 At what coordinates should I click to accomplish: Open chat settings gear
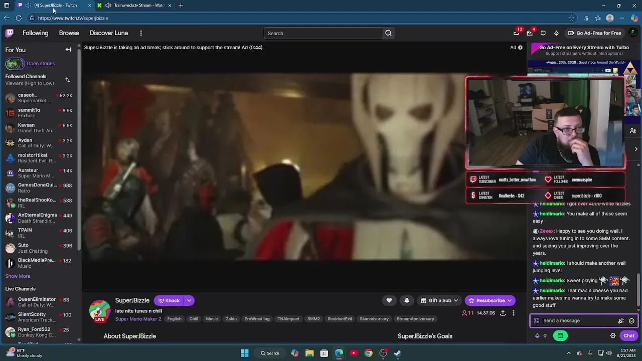point(613,336)
